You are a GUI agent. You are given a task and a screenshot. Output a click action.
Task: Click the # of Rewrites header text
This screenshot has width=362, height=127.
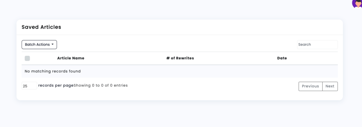pos(180,58)
